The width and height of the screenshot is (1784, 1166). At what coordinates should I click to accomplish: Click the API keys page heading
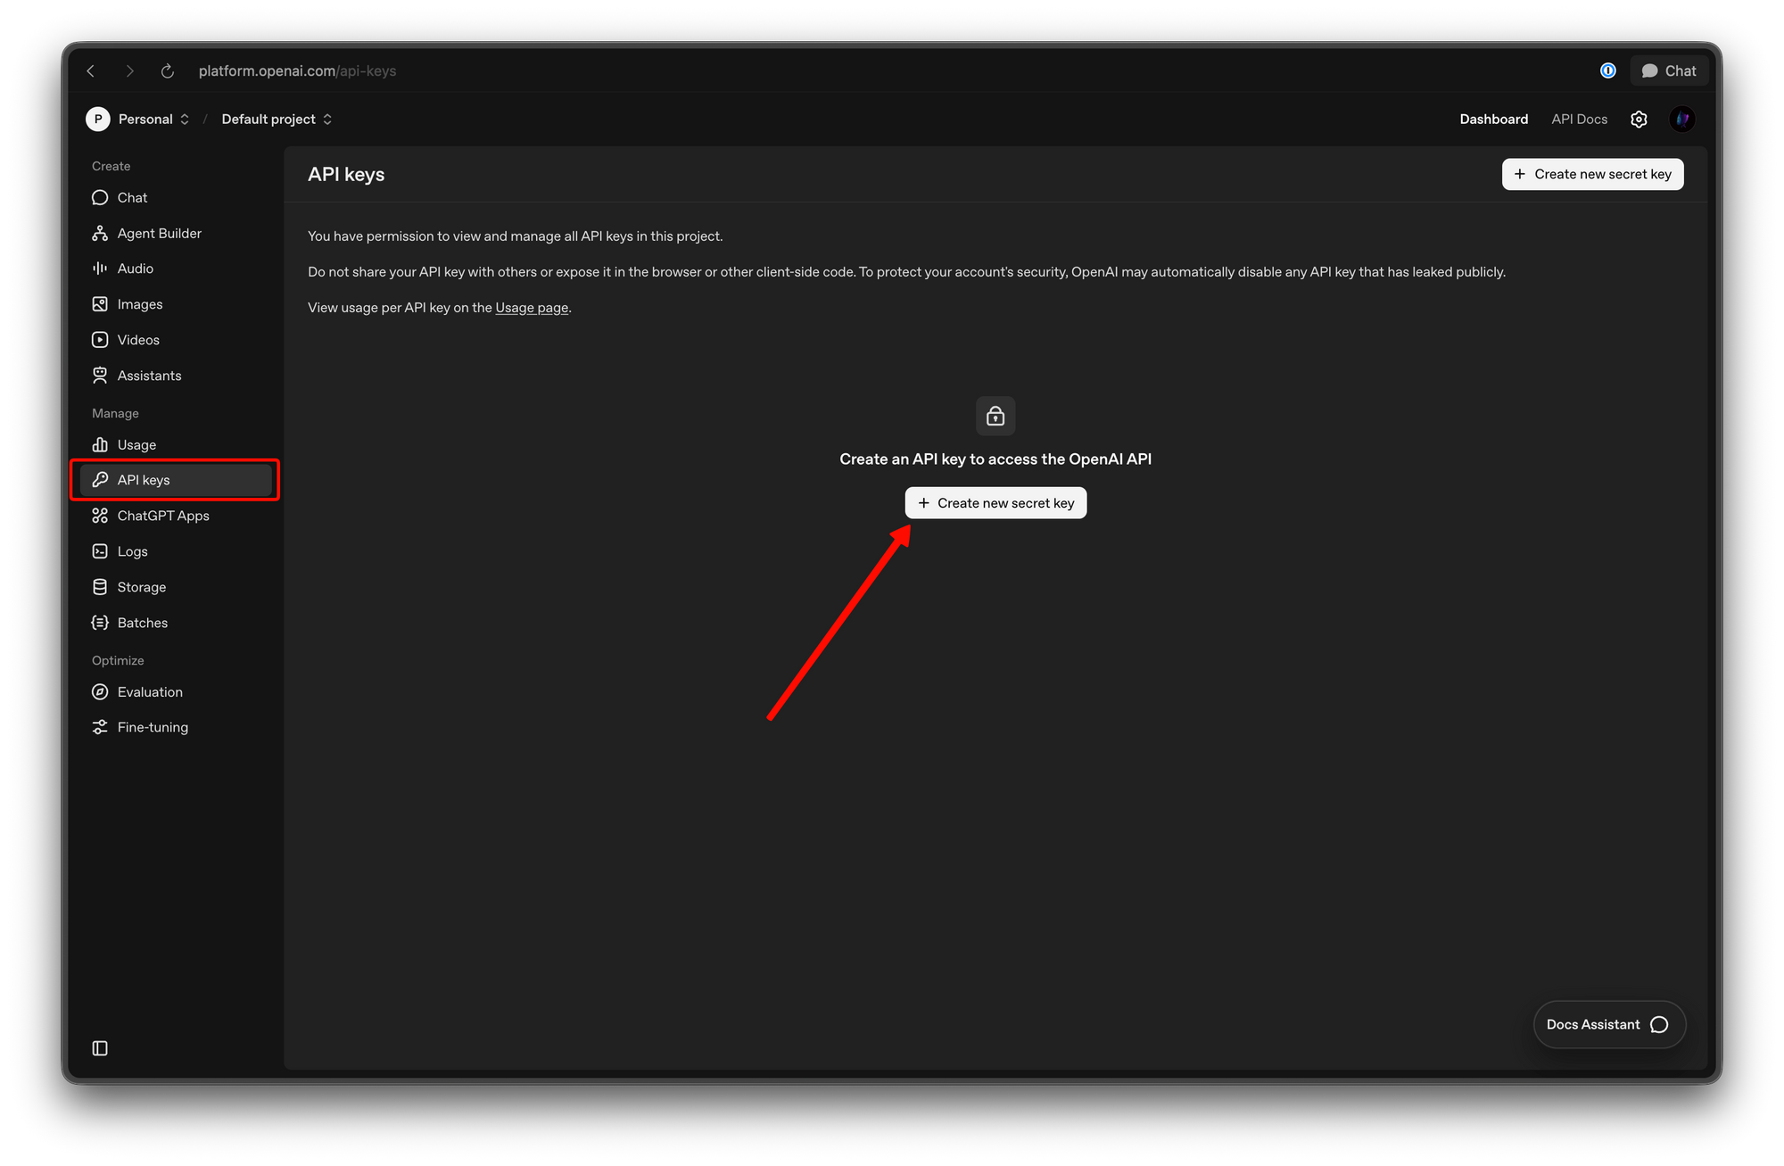click(346, 174)
